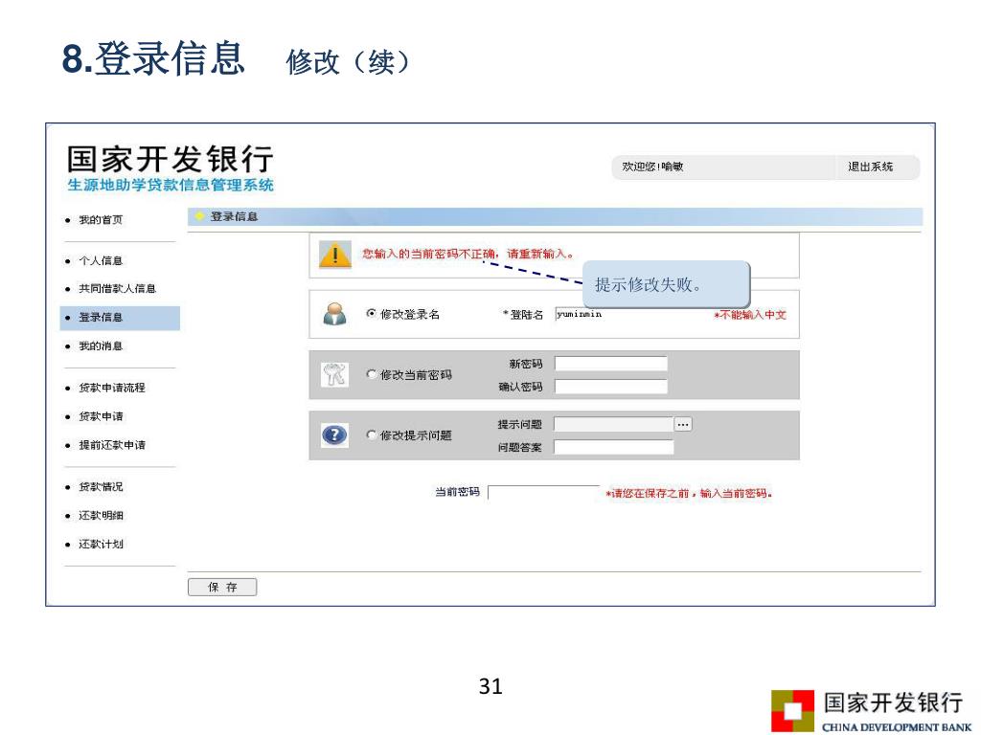Click the 登陆名 input field
The height and width of the screenshot is (735, 981).
(610, 314)
